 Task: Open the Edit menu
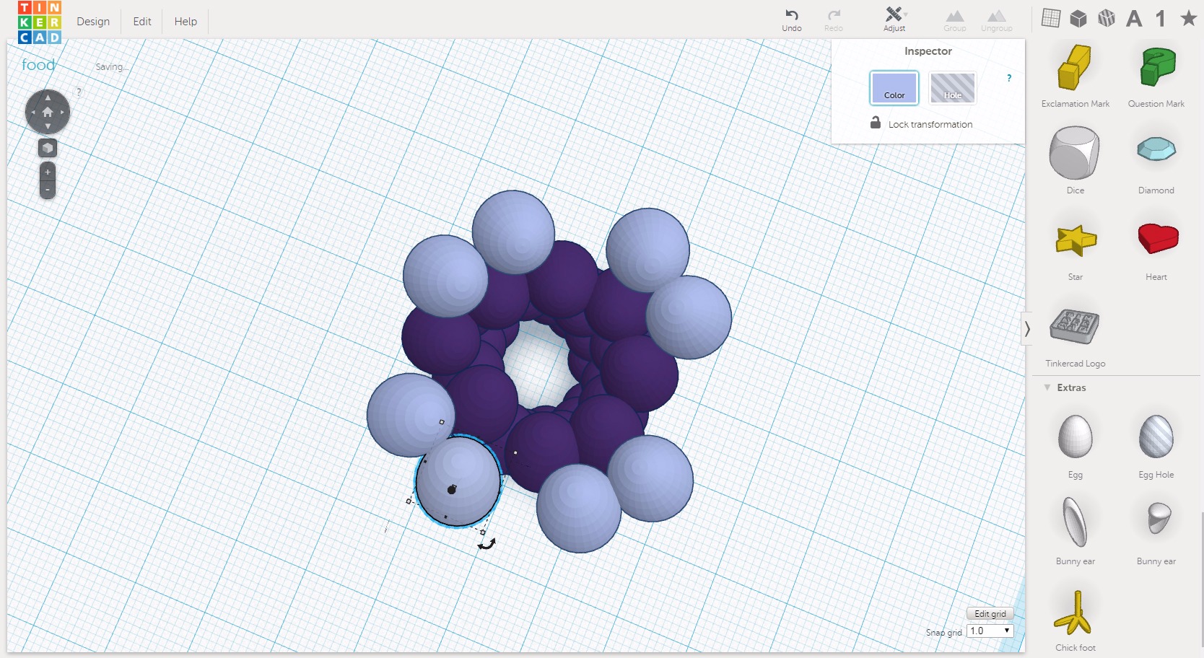point(142,22)
